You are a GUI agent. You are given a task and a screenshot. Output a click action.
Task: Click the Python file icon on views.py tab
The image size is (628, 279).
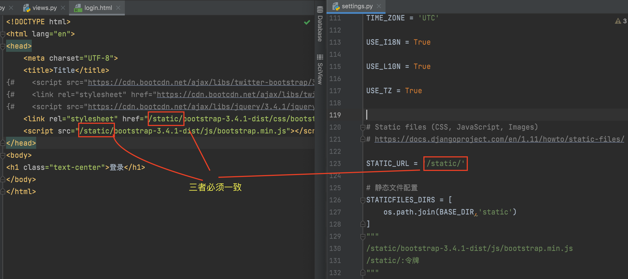(x=27, y=8)
